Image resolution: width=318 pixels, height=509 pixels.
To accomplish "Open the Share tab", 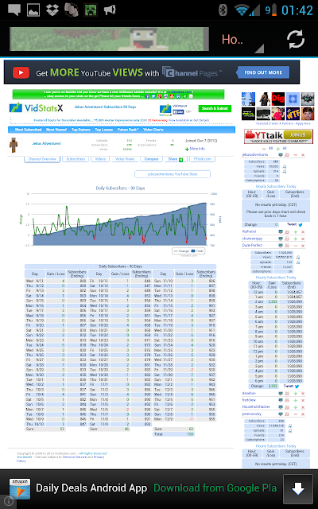I will point(175,159).
